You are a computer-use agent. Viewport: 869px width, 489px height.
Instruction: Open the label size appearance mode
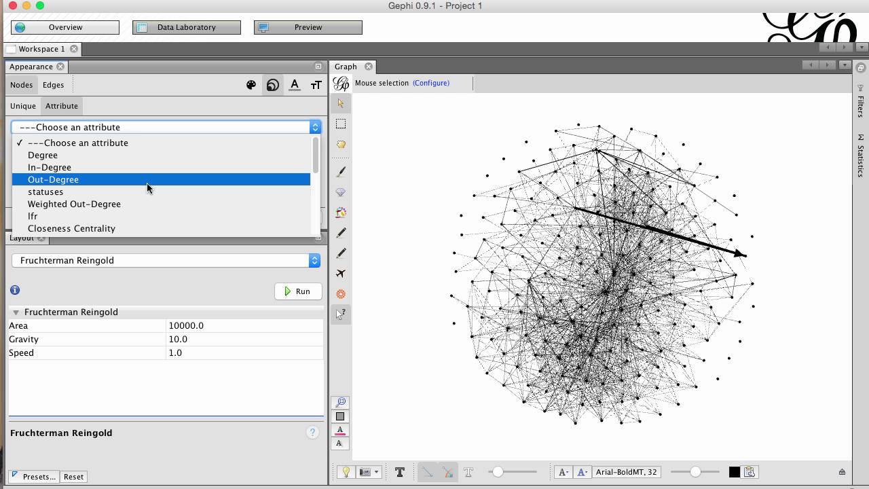[316, 85]
